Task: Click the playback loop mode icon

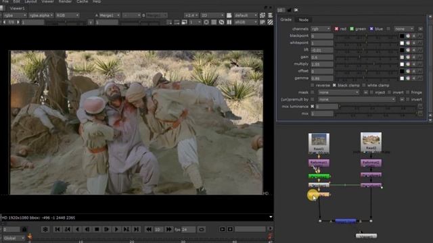Action: (x=202, y=230)
